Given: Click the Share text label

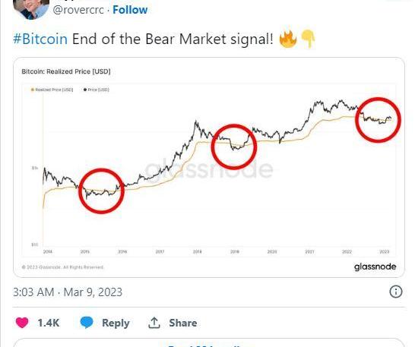Looking at the screenshot, I should (183, 323).
